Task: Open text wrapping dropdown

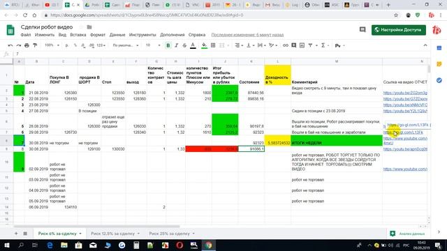Action: point(261,45)
